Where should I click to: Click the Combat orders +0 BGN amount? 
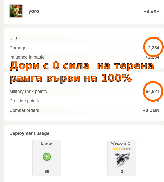coord(151,110)
